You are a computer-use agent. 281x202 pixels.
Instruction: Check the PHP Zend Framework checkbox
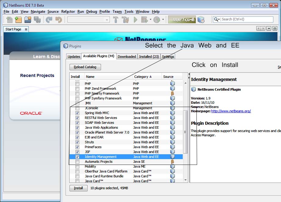click(x=77, y=89)
